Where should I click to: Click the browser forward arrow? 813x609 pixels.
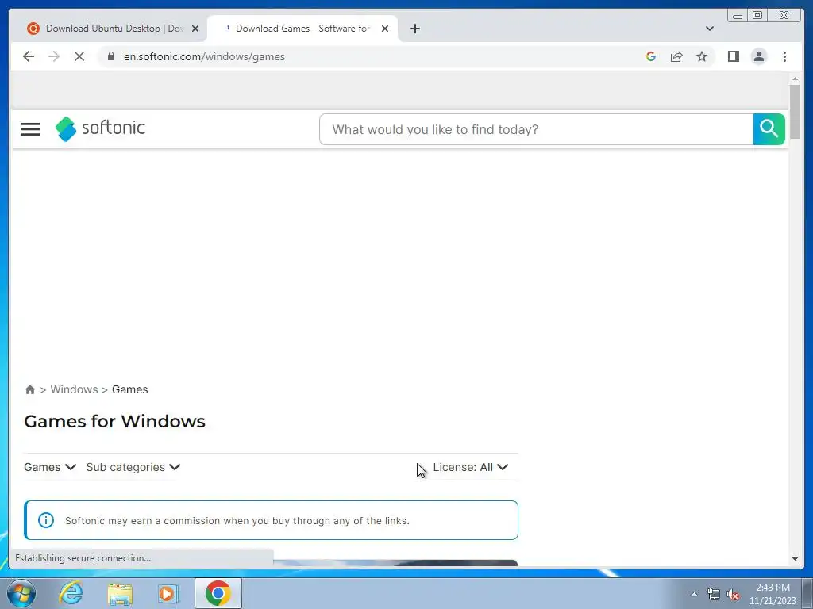pyautogui.click(x=54, y=56)
